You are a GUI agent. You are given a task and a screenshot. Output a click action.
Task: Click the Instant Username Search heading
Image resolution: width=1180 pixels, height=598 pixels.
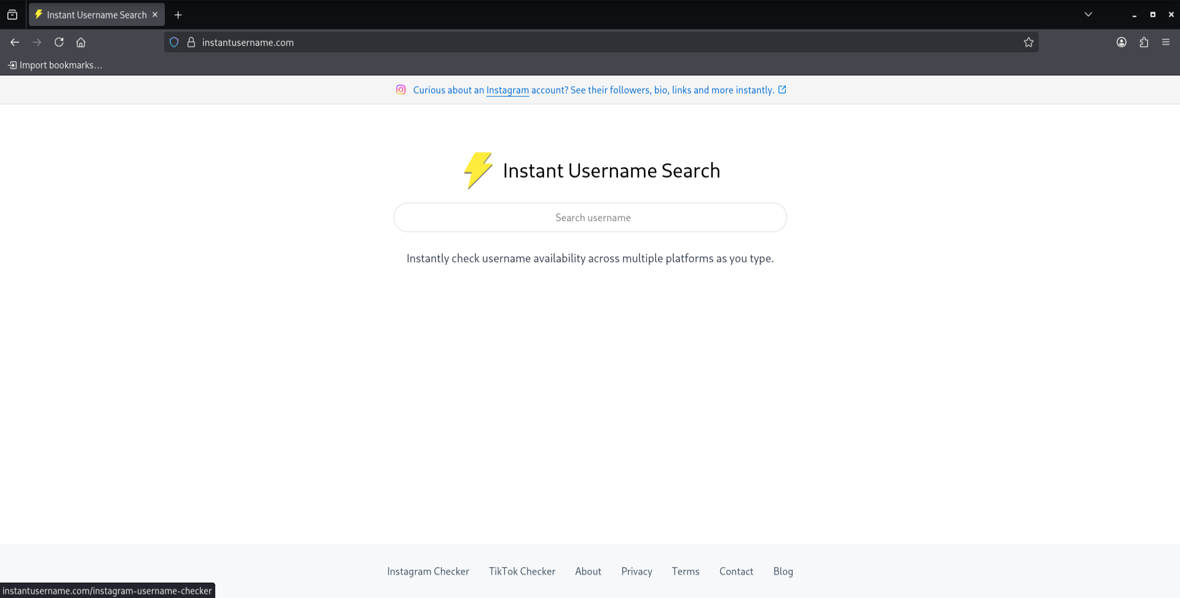pos(611,170)
